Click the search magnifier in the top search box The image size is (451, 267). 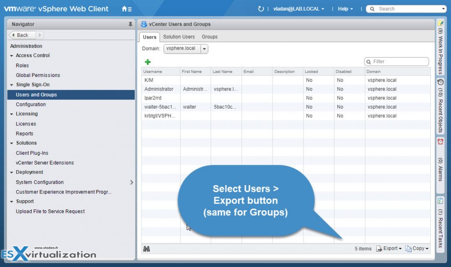click(x=371, y=8)
